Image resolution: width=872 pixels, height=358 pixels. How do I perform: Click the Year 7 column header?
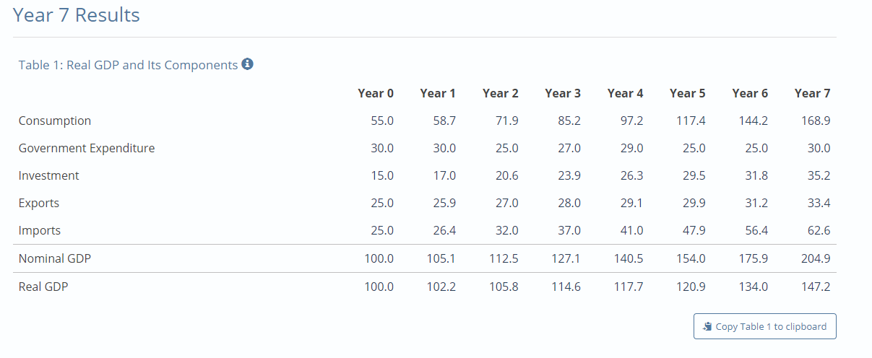click(x=812, y=93)
